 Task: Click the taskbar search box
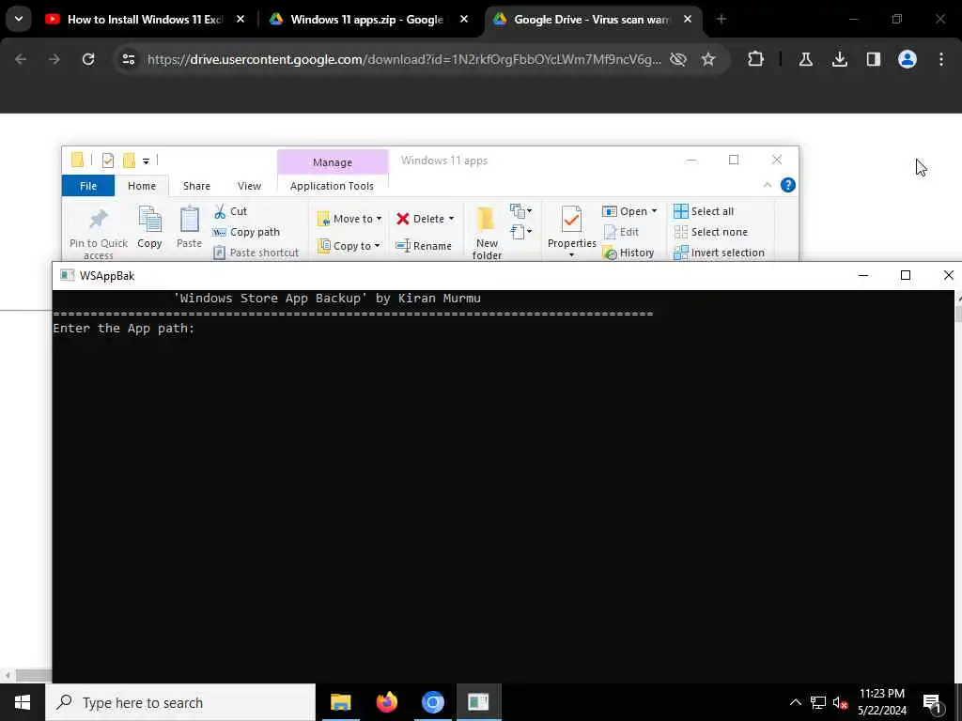tap(180, 702)
